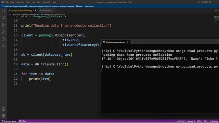Click tls=True on line 14
Image resolution: width=219 pixels, height=123 pixels.
pos(70,40)
